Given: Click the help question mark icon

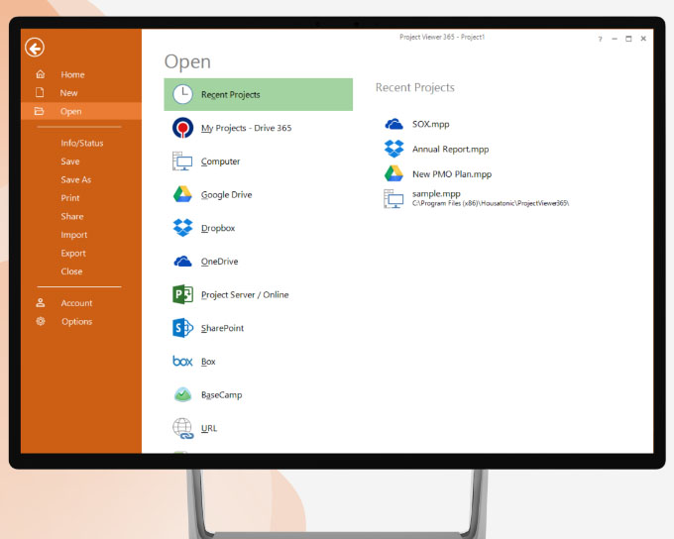Looking at the screenshot, I should 600,39.
